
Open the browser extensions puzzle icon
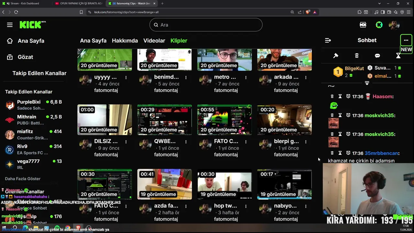[x=359, y=12]
